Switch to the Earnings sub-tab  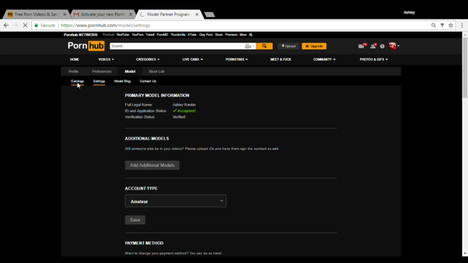pos(77,81)
